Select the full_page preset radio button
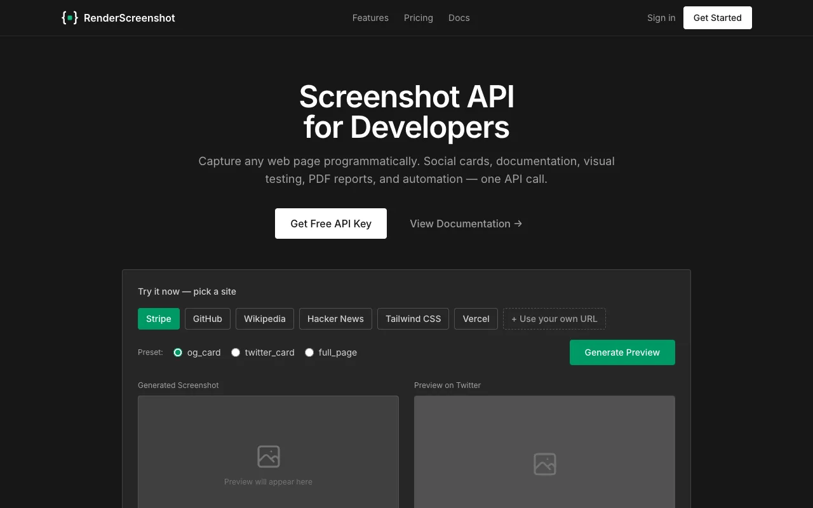The height and width of the screenshot is (508, 813). click(x=309, y=352)
